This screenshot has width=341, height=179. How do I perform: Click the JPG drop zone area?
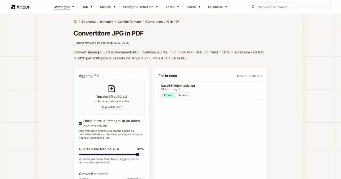pyautogui.click(x=112, y=97)
